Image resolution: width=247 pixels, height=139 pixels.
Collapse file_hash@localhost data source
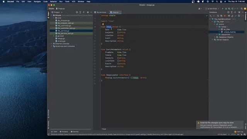[x=210, y=19]
